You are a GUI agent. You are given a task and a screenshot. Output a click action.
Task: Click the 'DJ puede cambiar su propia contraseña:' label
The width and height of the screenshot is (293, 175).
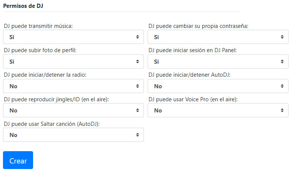pos(198,26)
